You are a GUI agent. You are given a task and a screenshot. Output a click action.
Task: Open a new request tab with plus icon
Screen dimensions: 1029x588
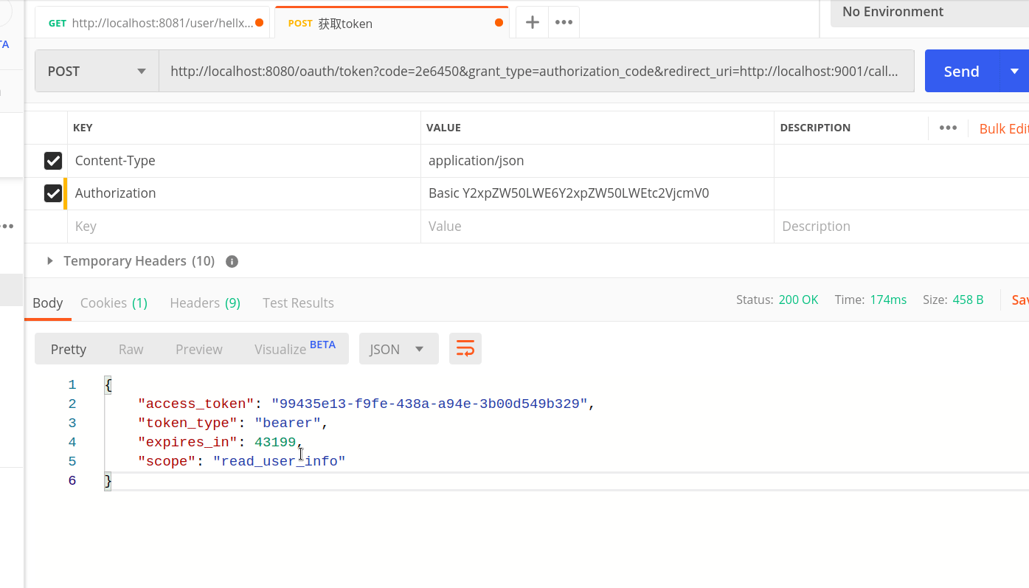click(532, 22)
